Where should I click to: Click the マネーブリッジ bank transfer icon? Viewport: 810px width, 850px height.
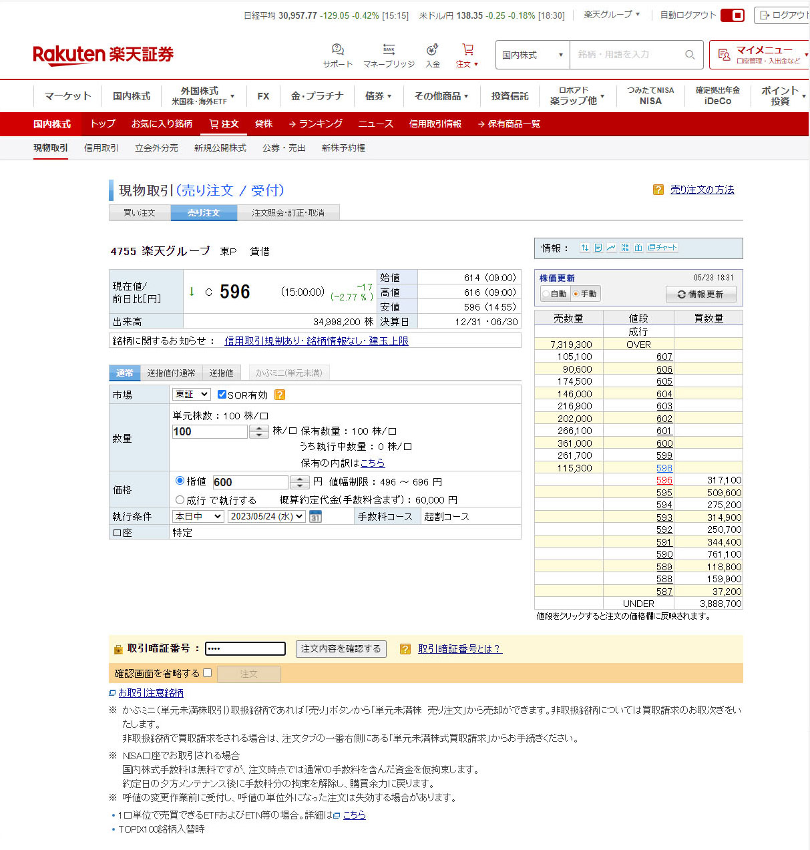tap(389, 51)
